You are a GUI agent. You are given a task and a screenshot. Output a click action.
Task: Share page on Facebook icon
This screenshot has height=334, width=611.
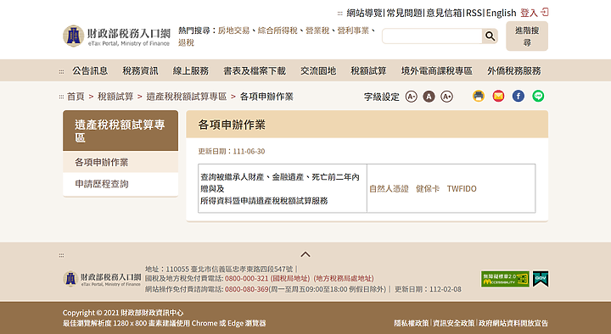pos(519,96)
